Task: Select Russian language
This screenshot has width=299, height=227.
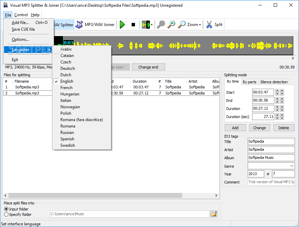Action: point(82,133)
